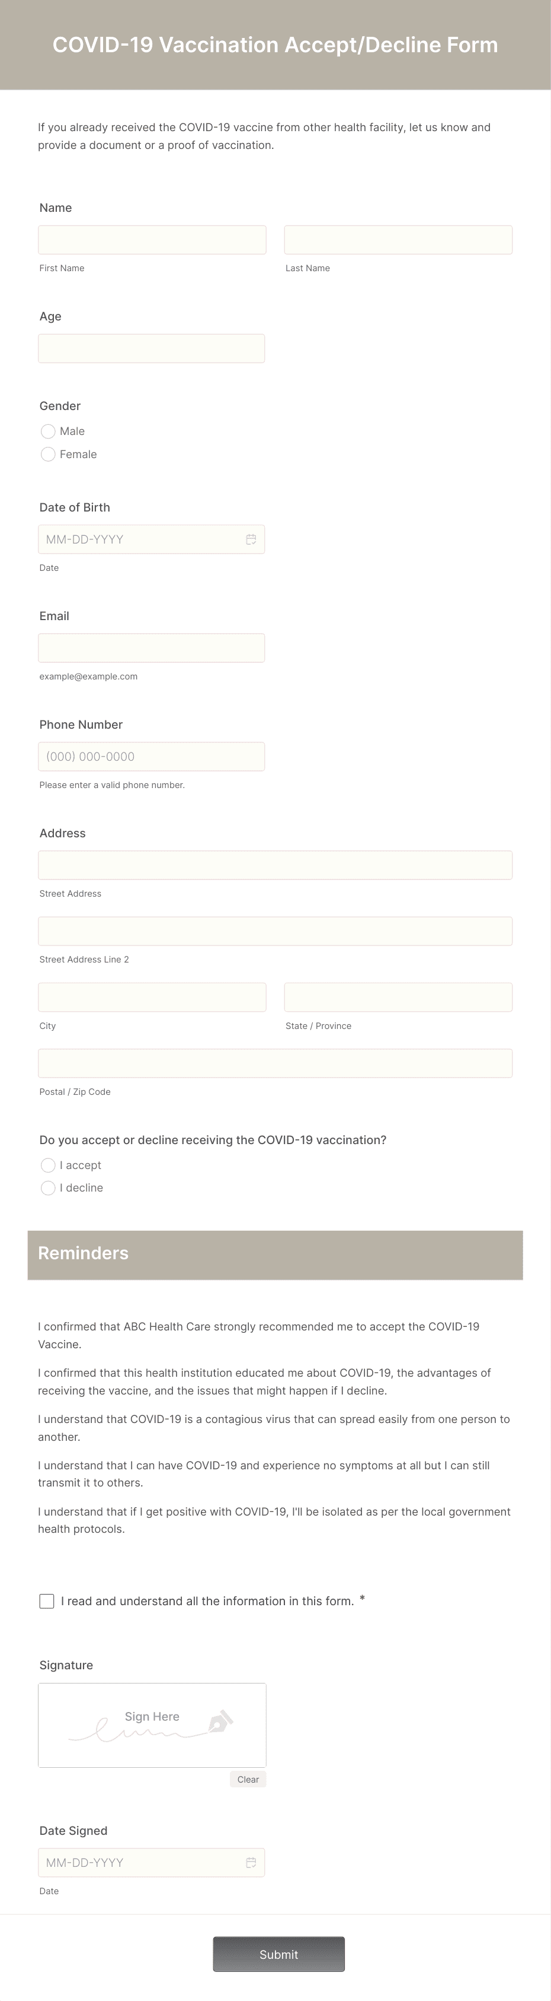The image size is (551, 2001).
Task: Select the Female gender option
Action: click(x=48, y=455)
